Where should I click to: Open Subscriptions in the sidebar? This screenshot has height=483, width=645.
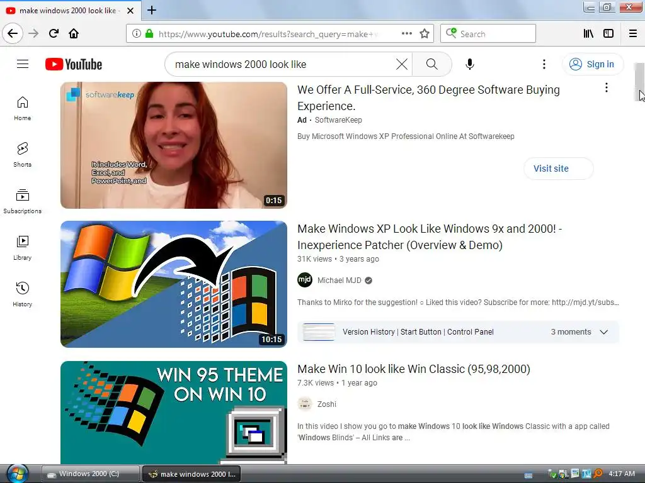pyautogui.click(x=23, y=202)
